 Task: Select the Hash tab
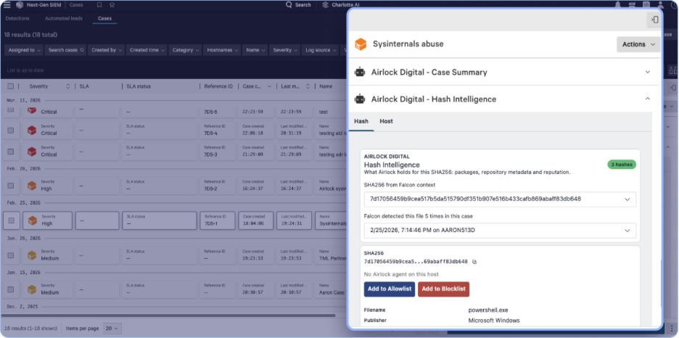[x=361, y=121]
